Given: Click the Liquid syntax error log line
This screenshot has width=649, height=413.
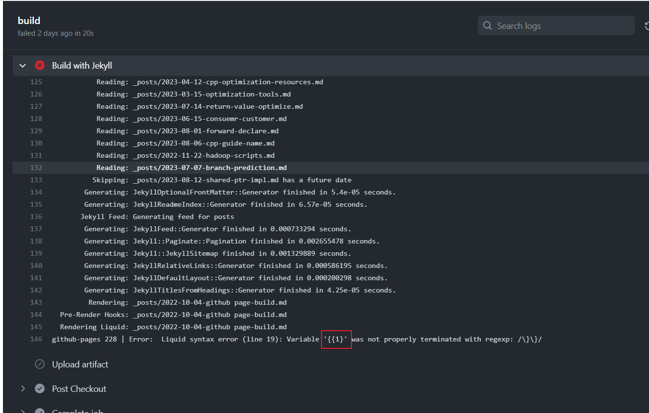Looking at the screenshot, I should tap(297, 339).
